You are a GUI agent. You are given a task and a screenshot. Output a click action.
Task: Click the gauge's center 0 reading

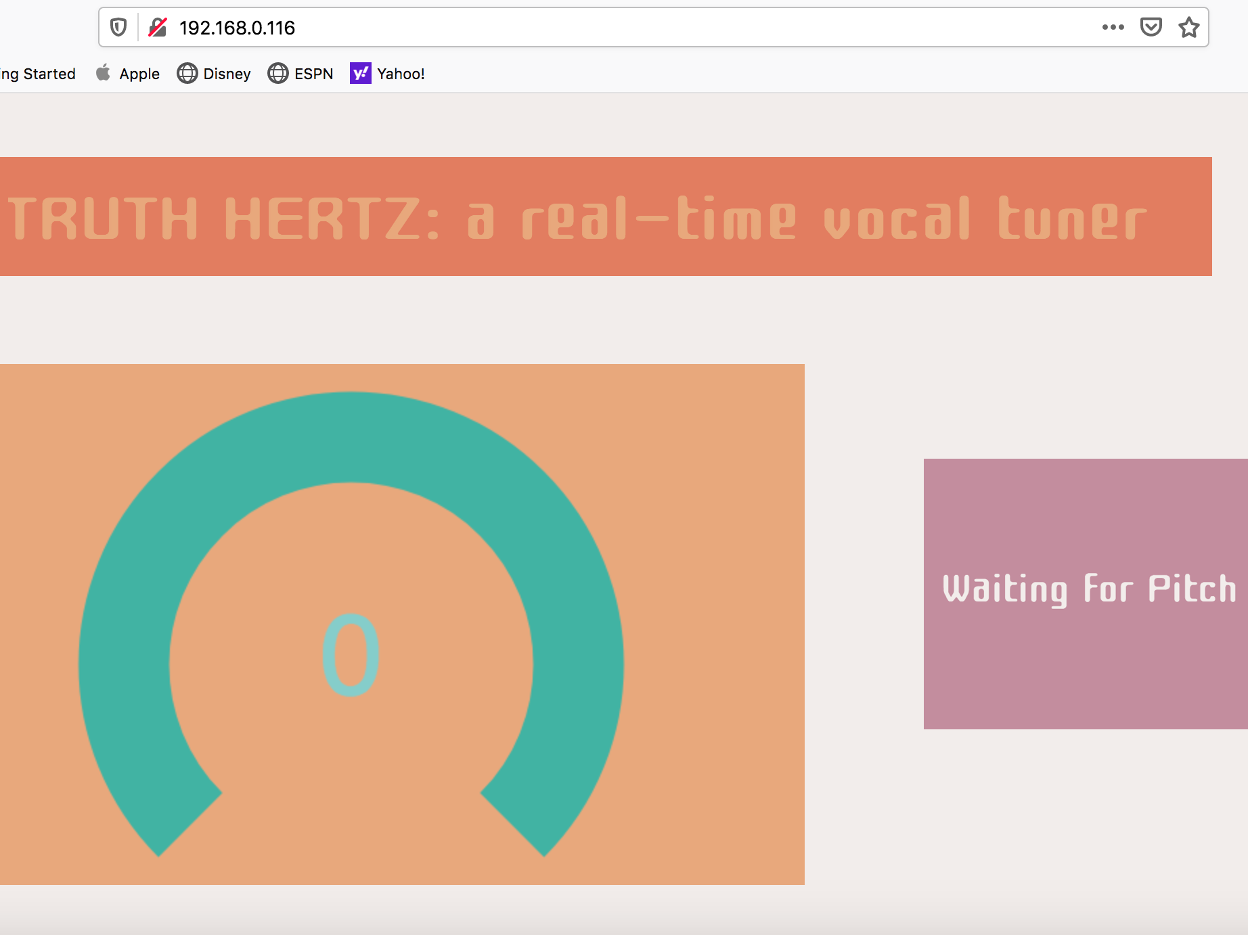[351, 655]
